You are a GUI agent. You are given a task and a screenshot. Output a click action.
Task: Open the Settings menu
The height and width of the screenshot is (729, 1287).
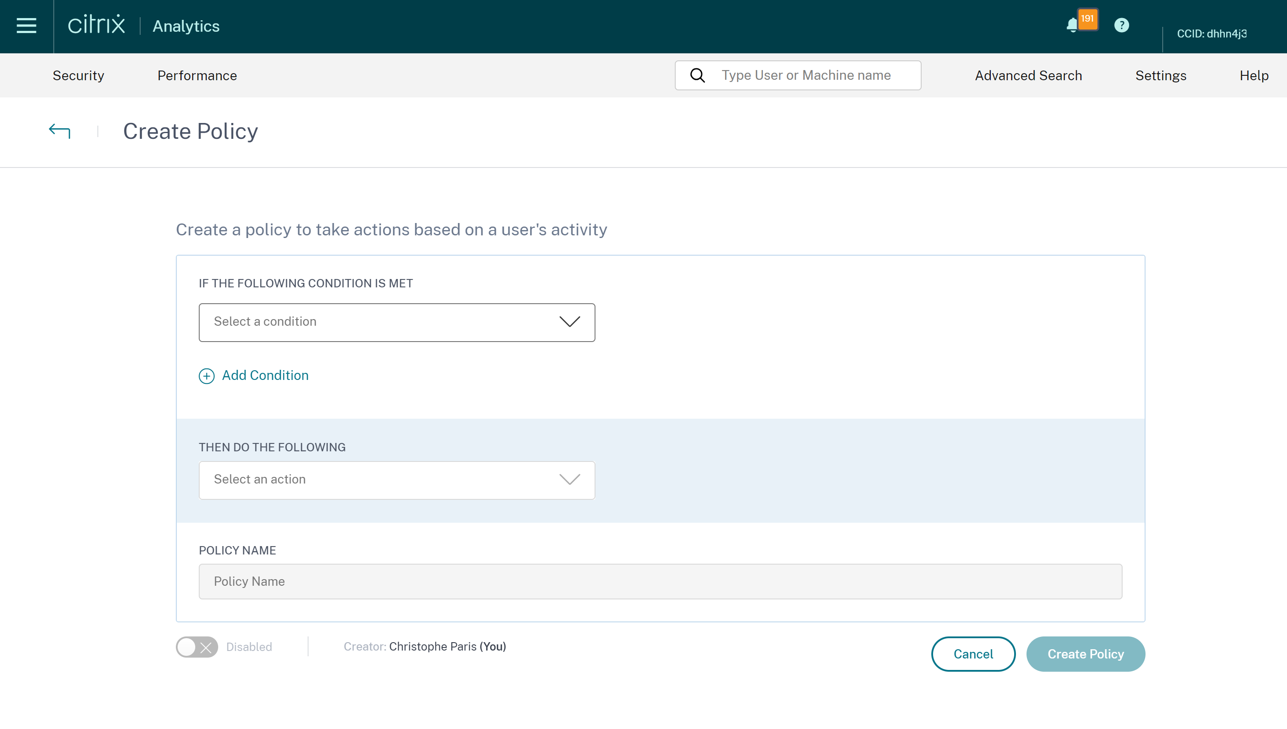pyautogui.click(x=1161, y=76)
